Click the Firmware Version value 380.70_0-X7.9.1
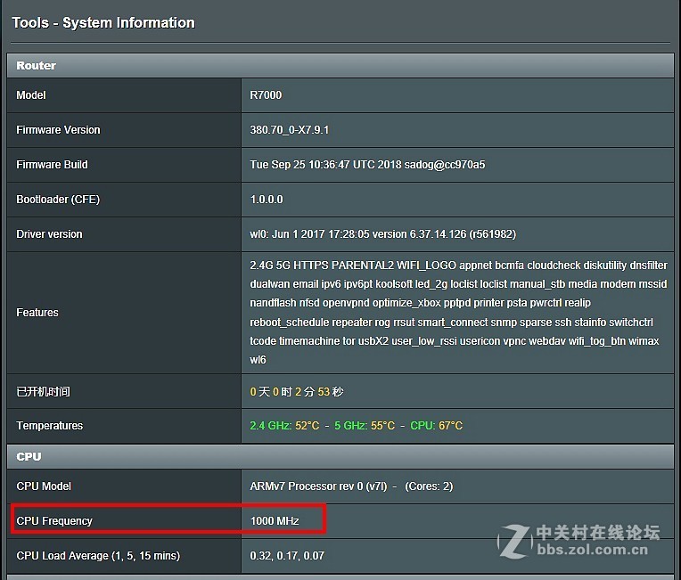The image size is (681, 580). [290, 130]
